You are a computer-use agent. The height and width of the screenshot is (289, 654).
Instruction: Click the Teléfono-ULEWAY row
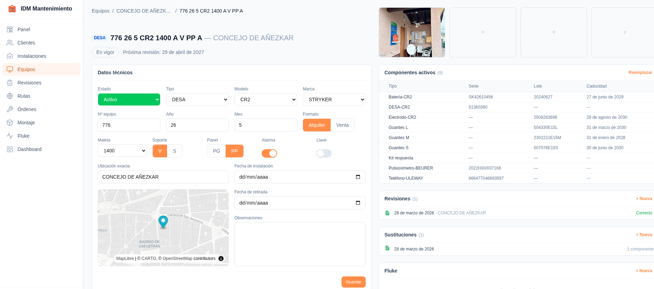coord(516,178)
